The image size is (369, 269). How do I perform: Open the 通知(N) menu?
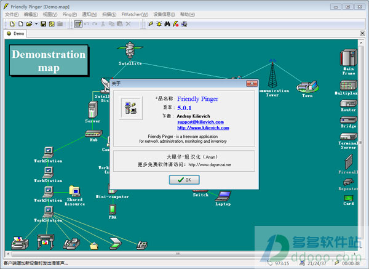point(89,14)
